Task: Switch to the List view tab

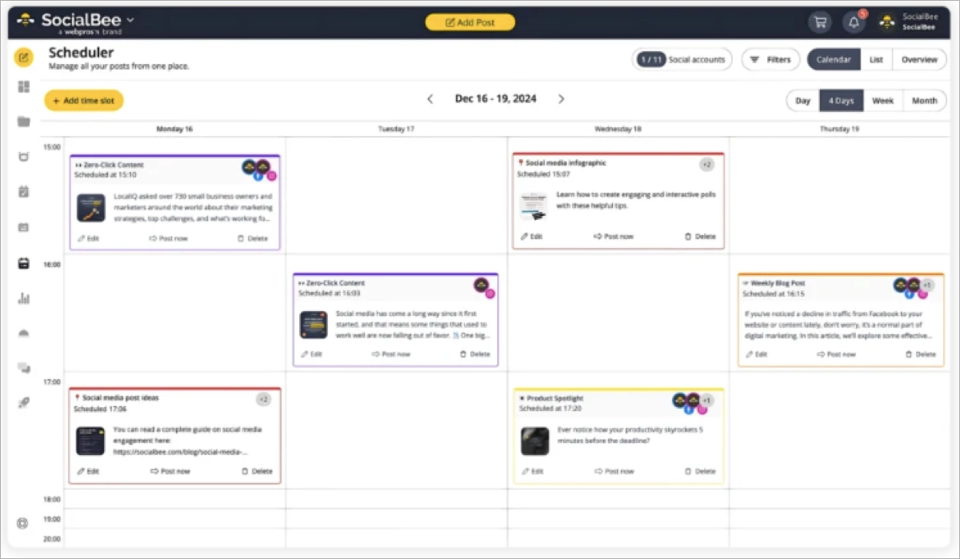Action: [876, 59]
